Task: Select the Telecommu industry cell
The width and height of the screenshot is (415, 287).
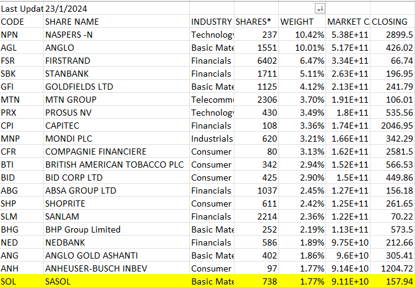Action: tap(212, 100)
